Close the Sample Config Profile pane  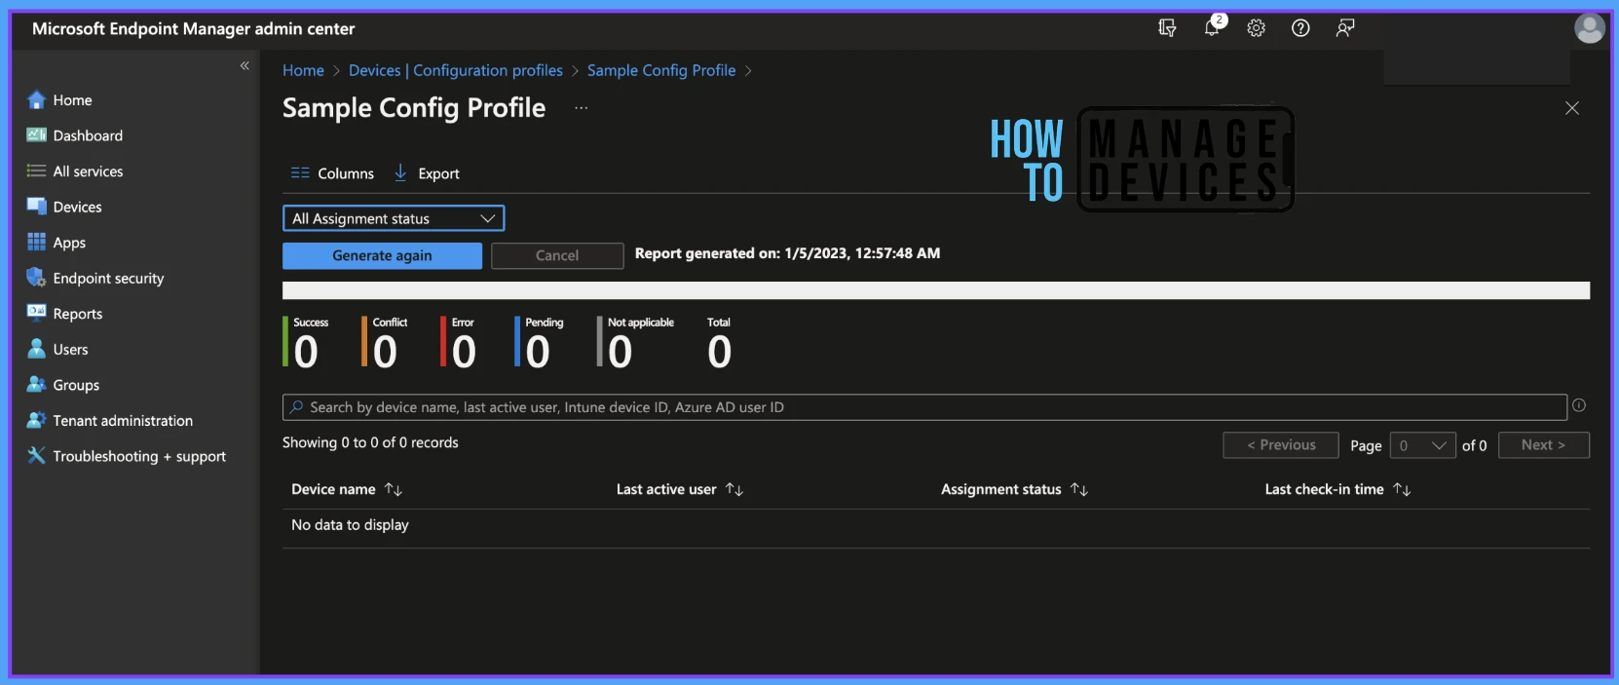click(x=1572, y=108)
